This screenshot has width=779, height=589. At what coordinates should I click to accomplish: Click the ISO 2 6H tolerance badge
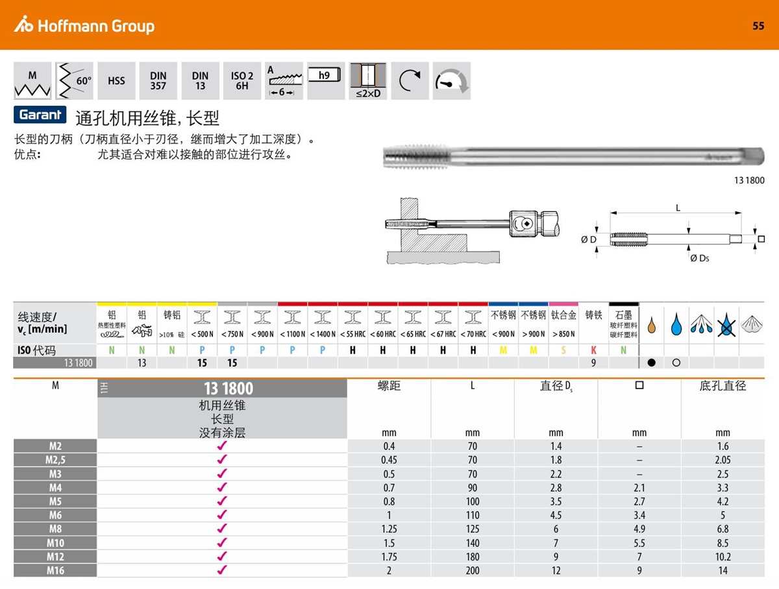[x=242, y=81]
